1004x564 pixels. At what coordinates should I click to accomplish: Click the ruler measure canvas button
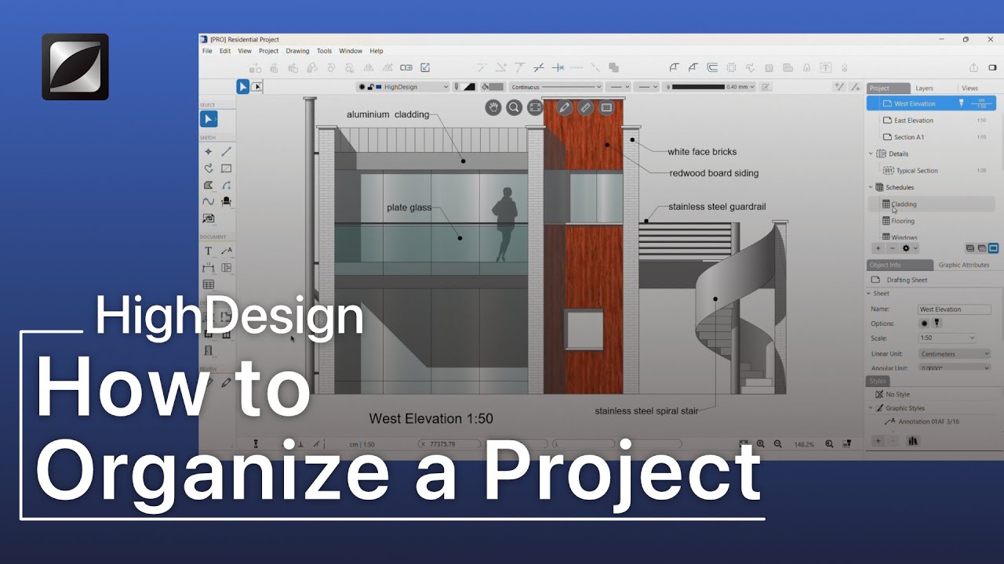point(585,107)
